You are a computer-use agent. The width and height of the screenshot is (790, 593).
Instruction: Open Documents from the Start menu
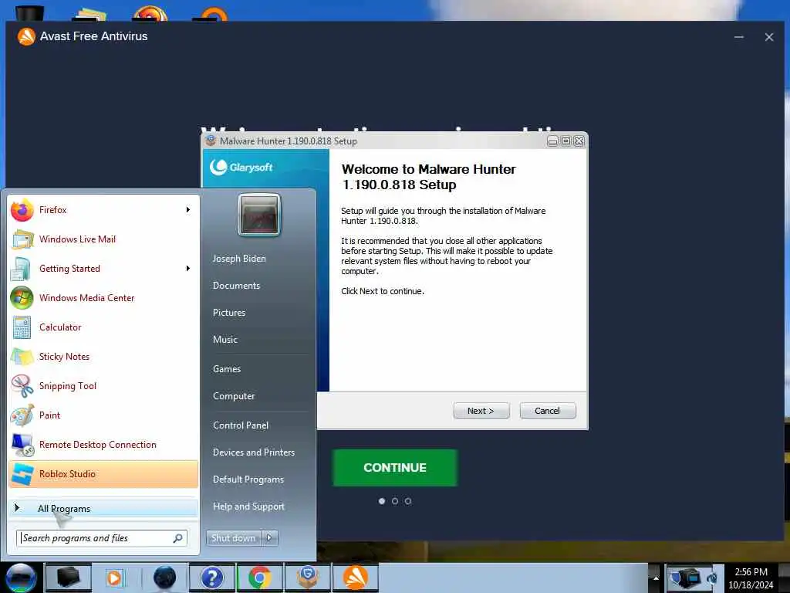point(236,286)
